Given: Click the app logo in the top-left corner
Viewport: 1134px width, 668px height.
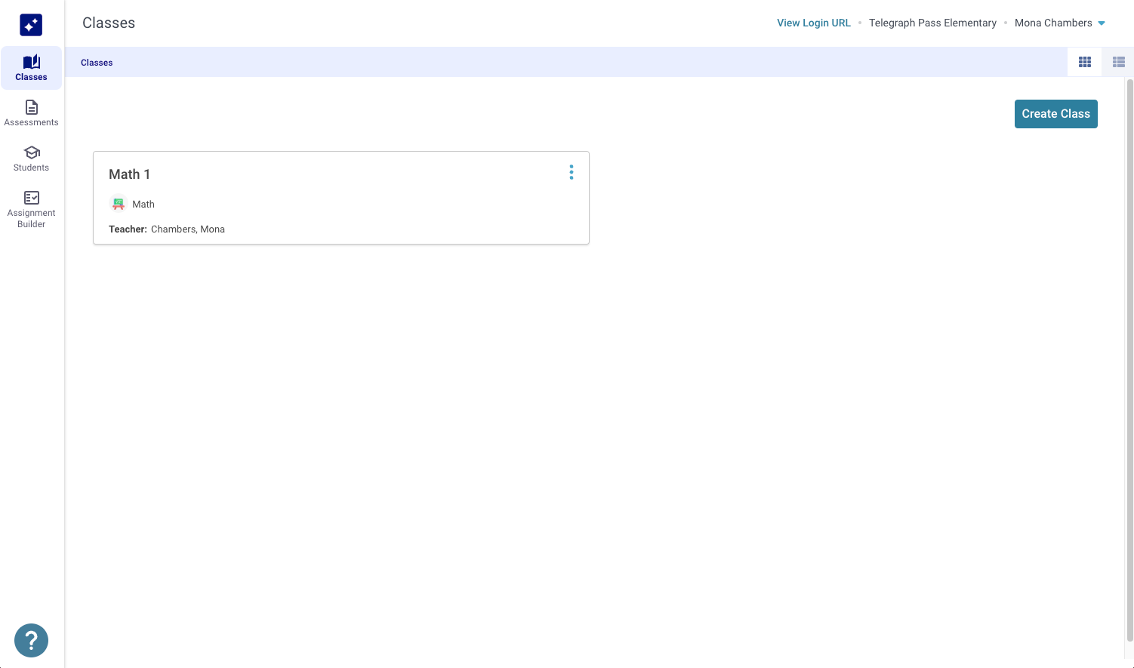Looking at the screenshot, I should point(31,25).
